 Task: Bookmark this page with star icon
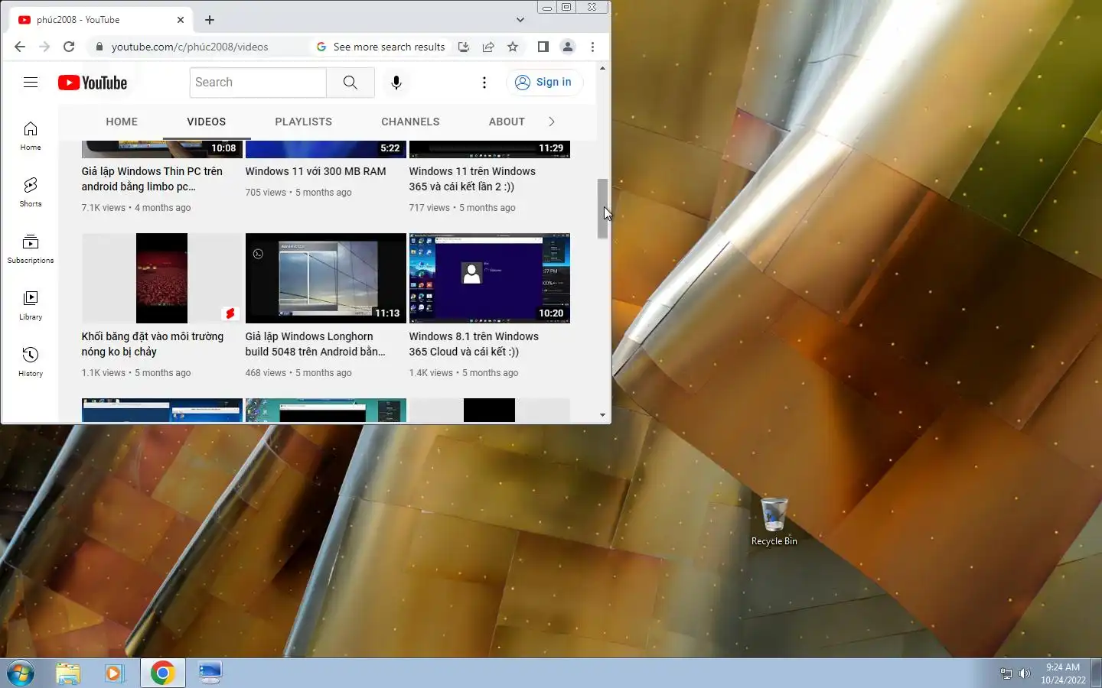point(513,47)
